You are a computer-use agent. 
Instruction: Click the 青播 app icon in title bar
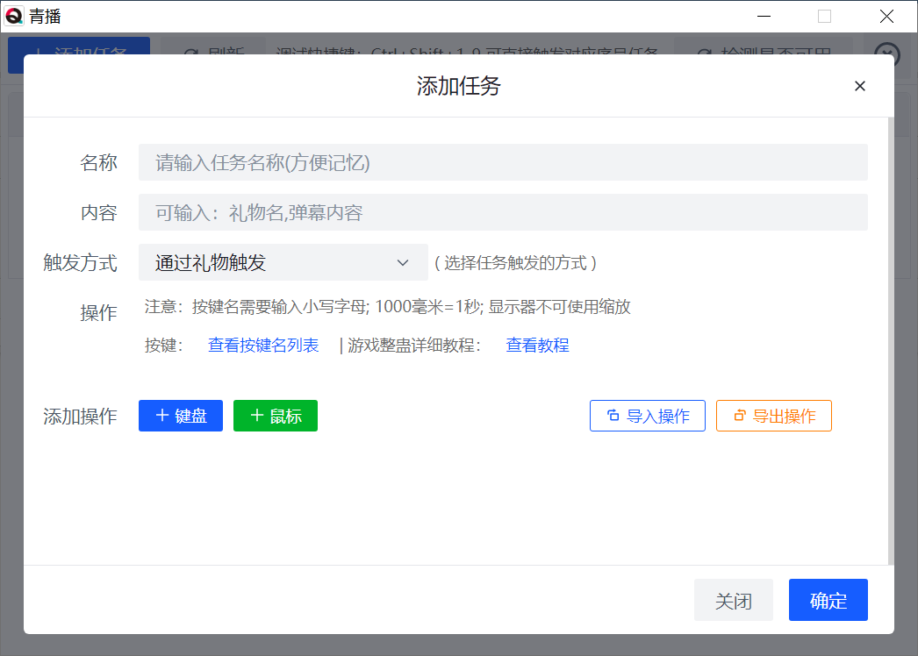pyautogui.click(x=14, y=15)
